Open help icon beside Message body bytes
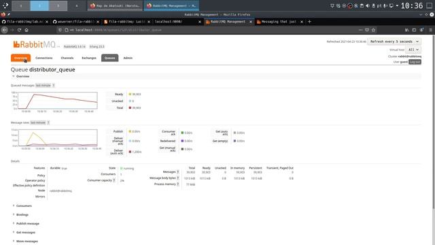 click(178, 178)
